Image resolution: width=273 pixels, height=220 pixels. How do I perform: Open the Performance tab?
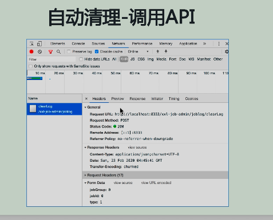pyautogui.click(x=142, y=43)
